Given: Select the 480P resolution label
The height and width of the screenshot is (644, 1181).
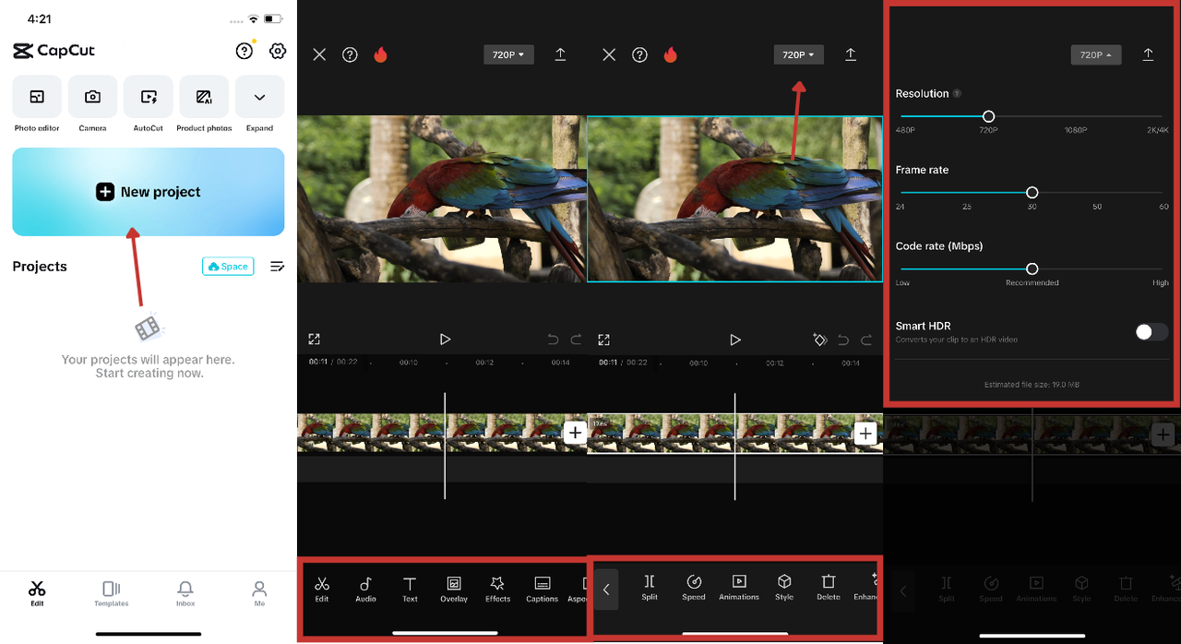Looking at the screenshot, I should coord(905,130).
